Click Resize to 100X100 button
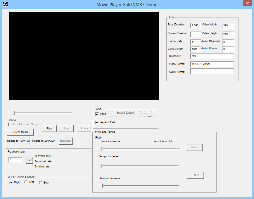254x199 pixels. [18, 141]
